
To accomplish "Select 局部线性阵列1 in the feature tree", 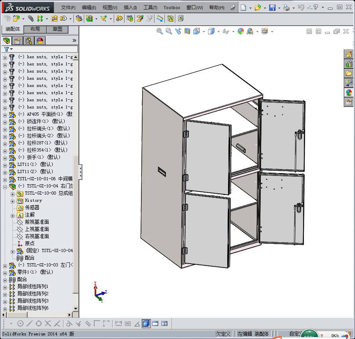I will coord(33,287).
